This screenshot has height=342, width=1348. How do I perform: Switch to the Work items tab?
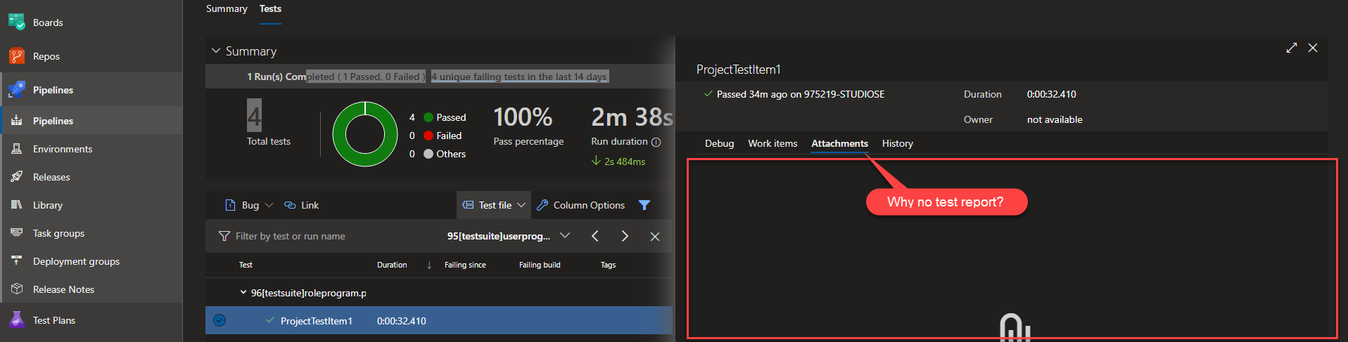click(772, 143)
